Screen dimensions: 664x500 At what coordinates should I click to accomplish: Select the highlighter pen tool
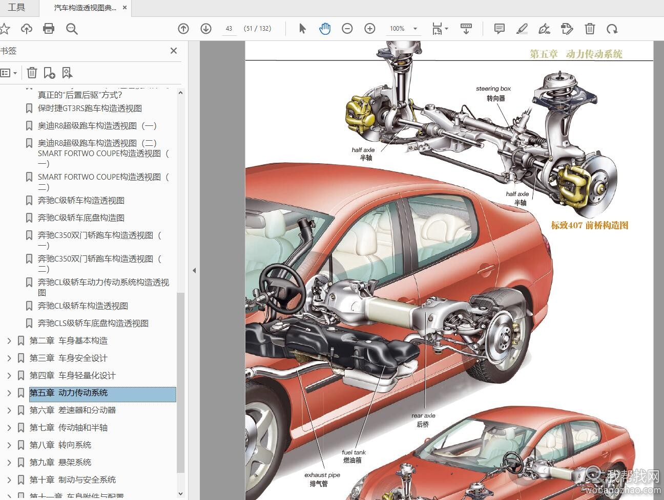pos(522,29)
